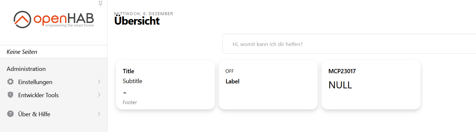
Task: Click the Übersicht page title
Action: pos(137,21)
